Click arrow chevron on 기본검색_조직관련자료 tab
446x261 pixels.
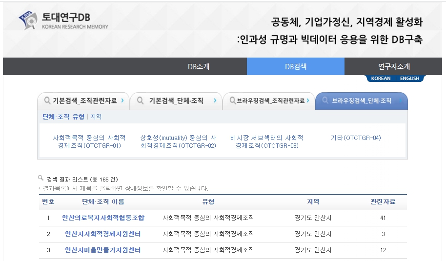click(122, 101)
